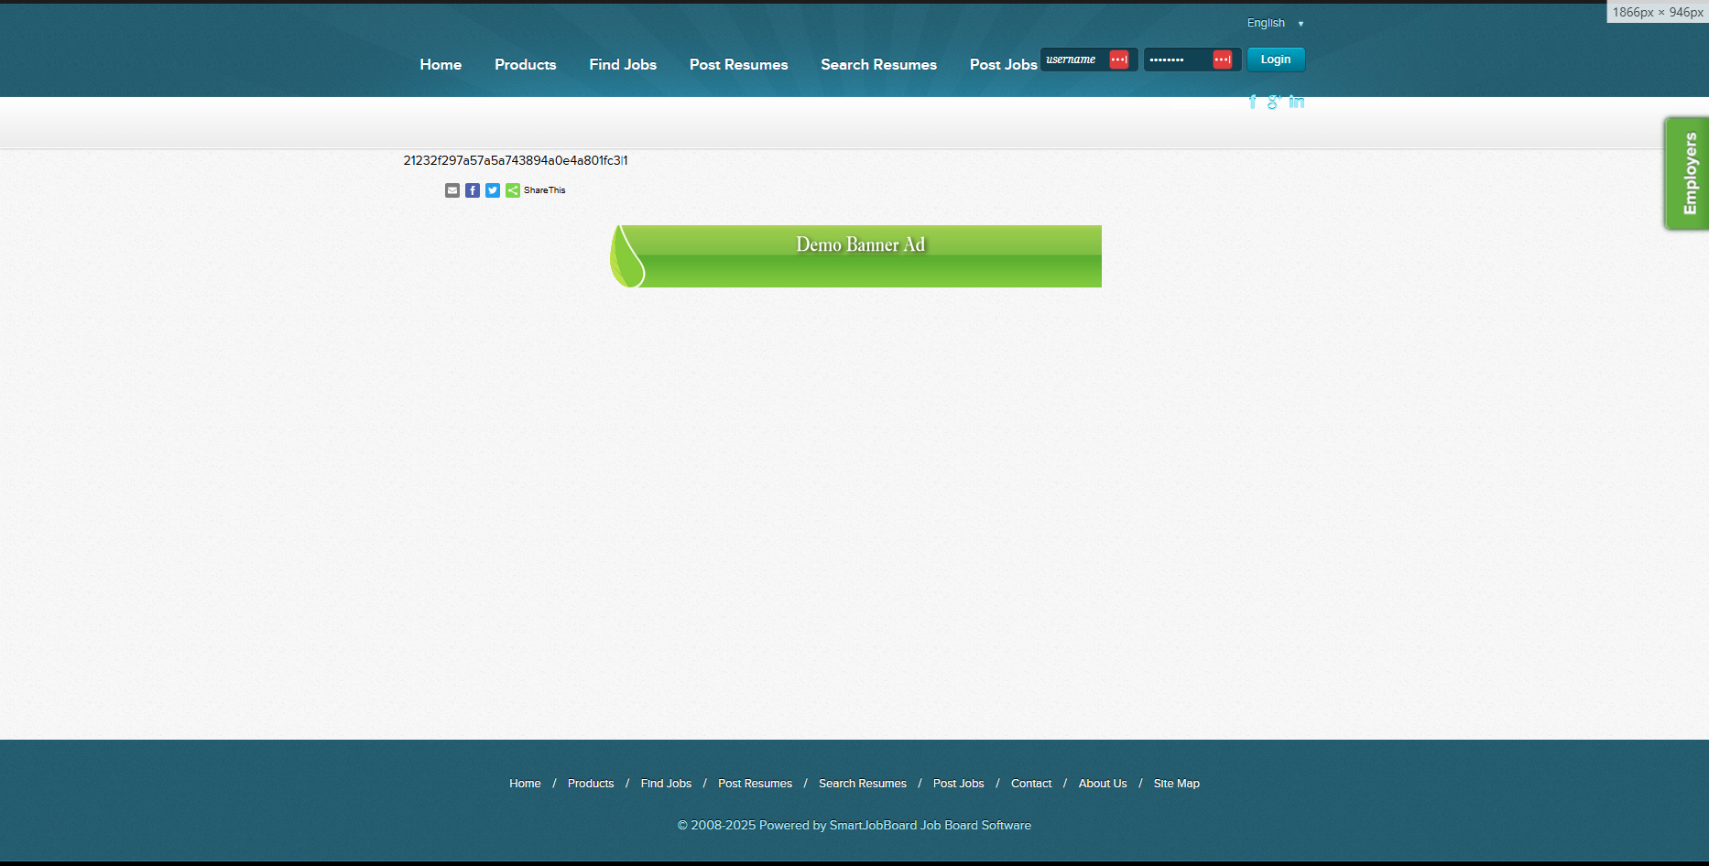The image size is (1709, 866).
Task: Share the page via email icon
Action: [x=452, y=190]
